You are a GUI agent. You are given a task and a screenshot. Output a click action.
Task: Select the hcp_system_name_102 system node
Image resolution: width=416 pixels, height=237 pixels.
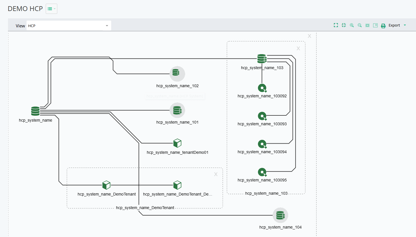click(177, 74)
